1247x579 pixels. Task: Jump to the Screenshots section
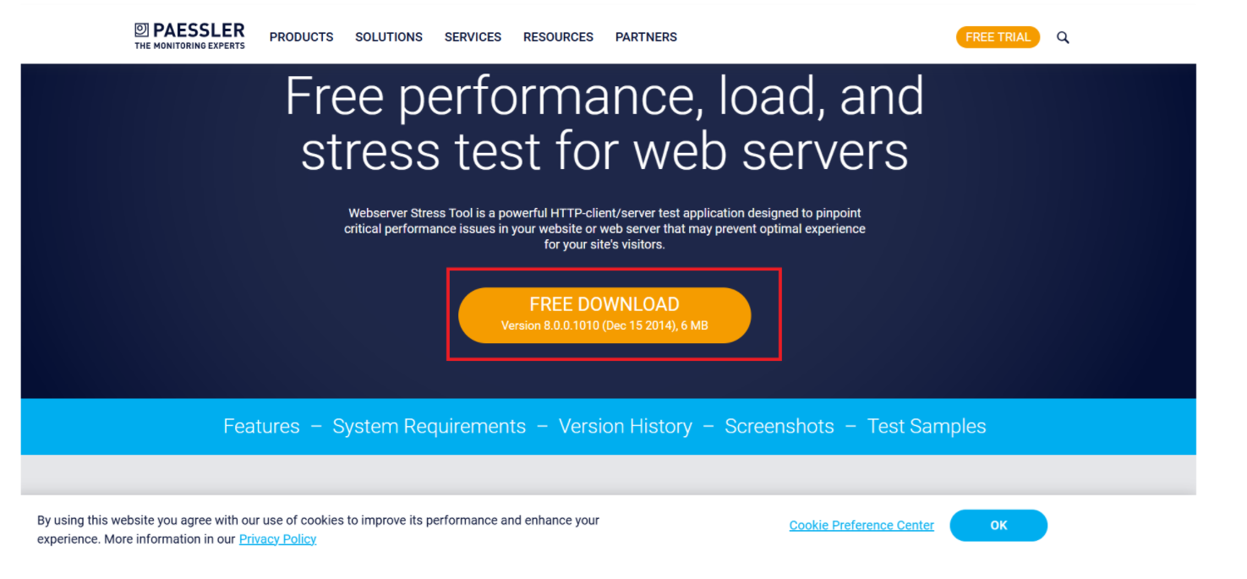tap(779, 426)
